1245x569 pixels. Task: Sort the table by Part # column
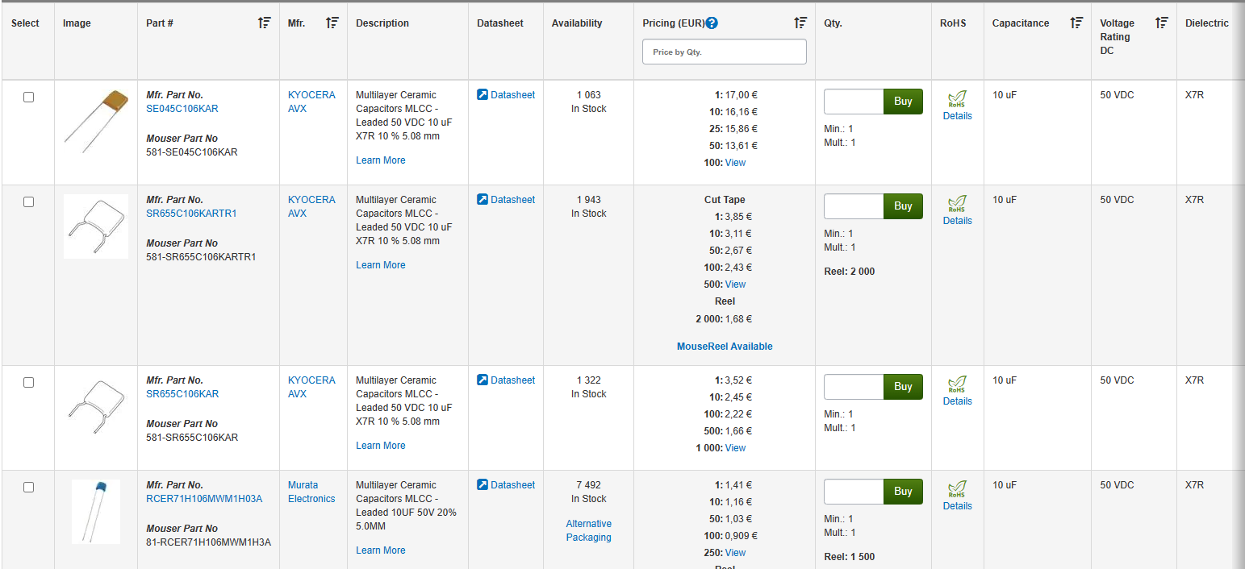coord(264,23)
